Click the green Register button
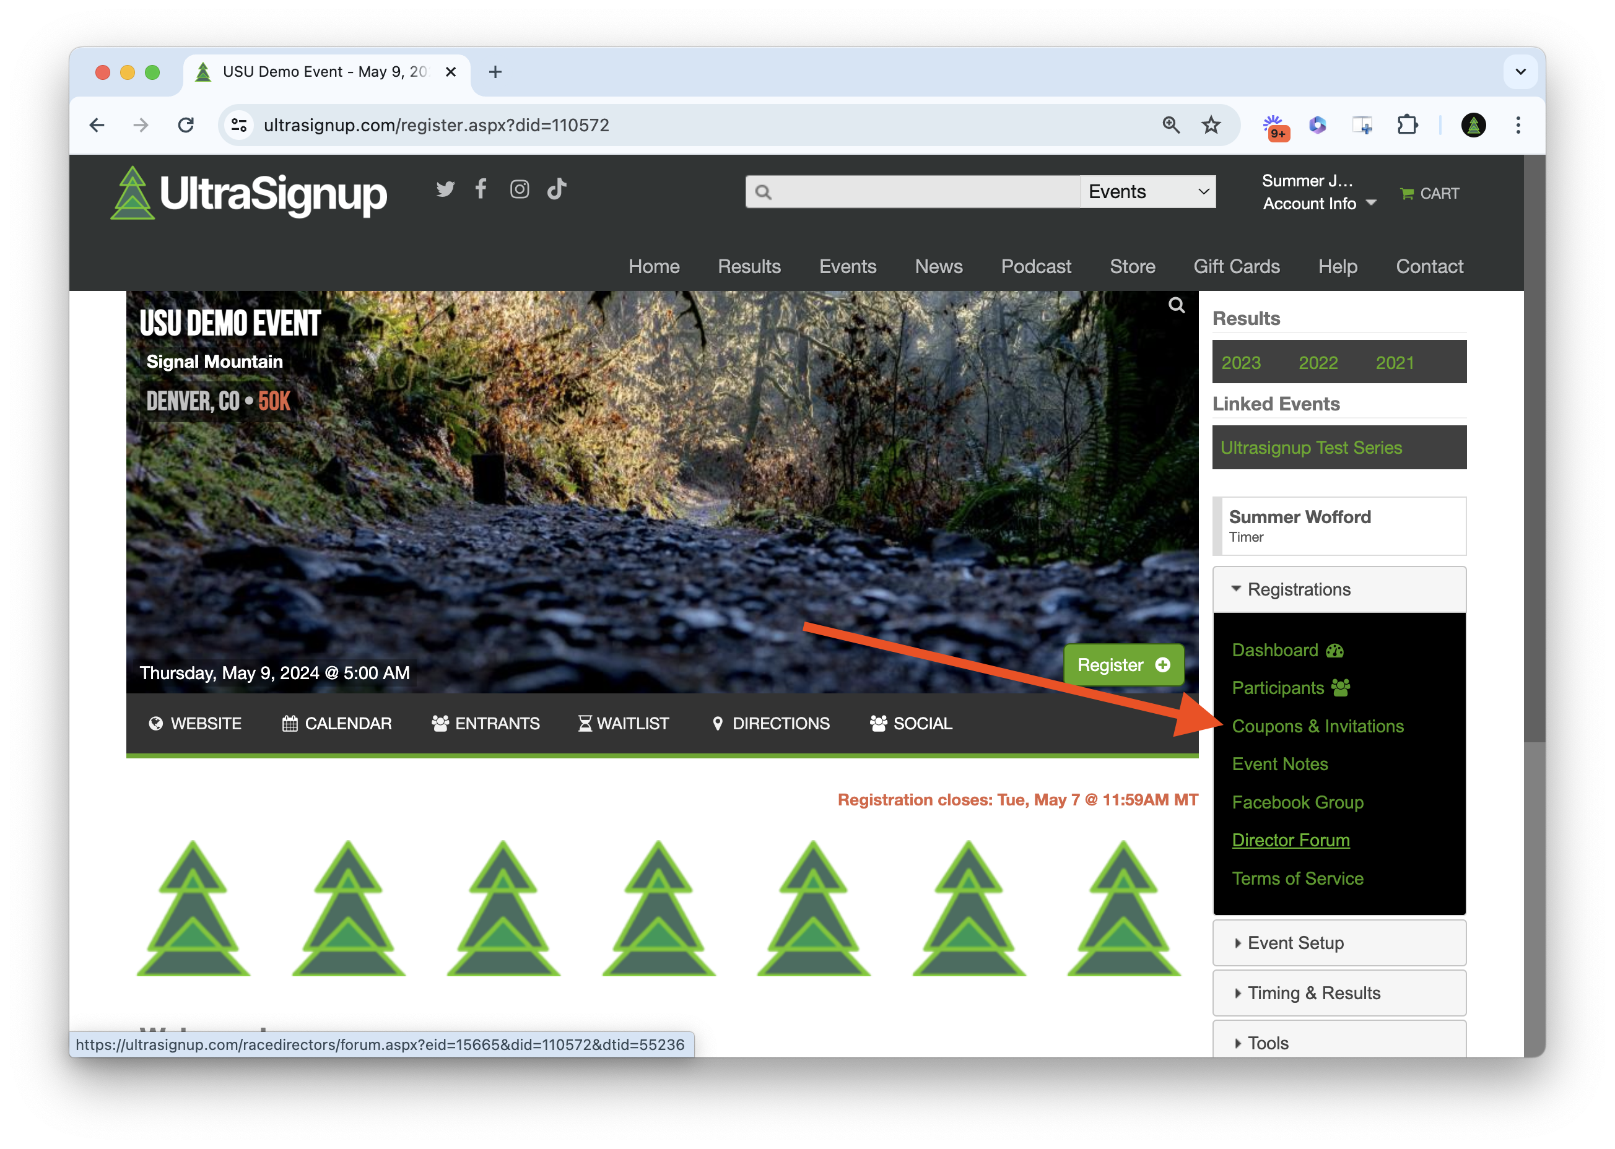This screenshot has width=1615, height=1149. click(x=1123, y=664)
